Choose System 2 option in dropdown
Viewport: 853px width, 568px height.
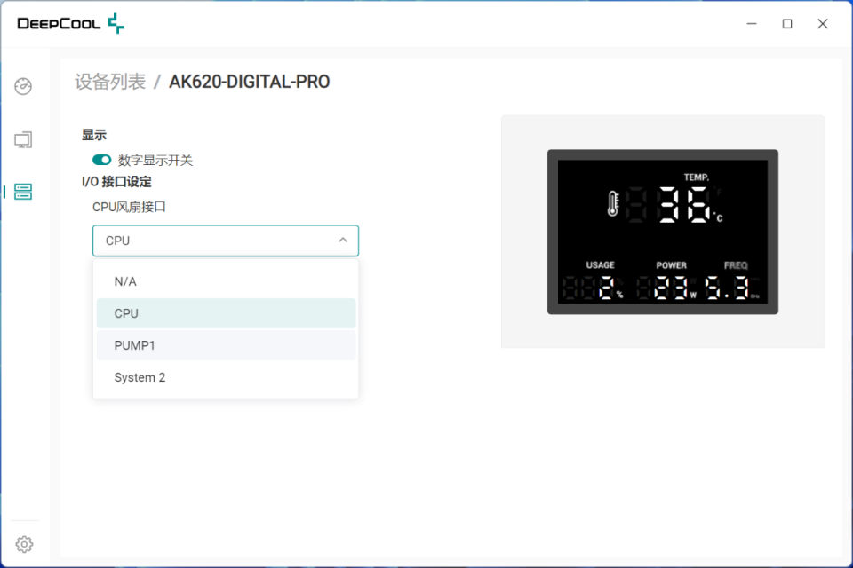pos(226,377)
